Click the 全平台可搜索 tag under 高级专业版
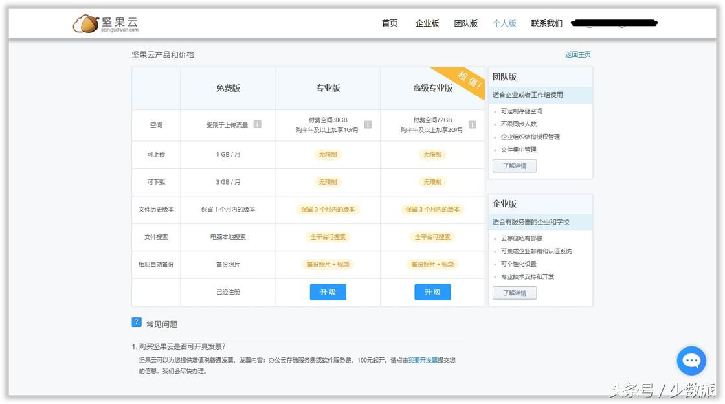Viewport: 725px width, 404px height. click(432, 237)
